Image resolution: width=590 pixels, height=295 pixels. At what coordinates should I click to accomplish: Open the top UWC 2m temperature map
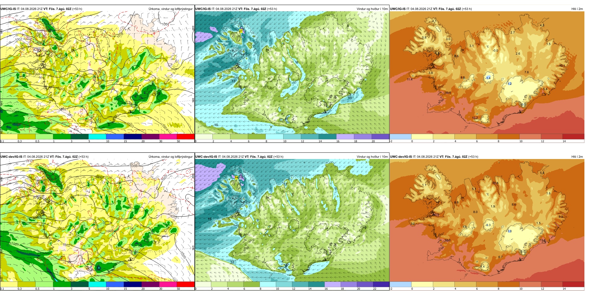point(487,74)
